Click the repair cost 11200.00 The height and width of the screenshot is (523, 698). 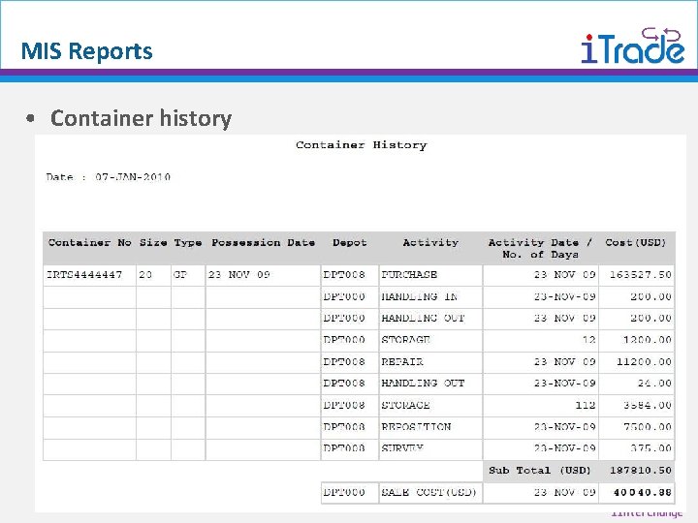coord(644,362)
